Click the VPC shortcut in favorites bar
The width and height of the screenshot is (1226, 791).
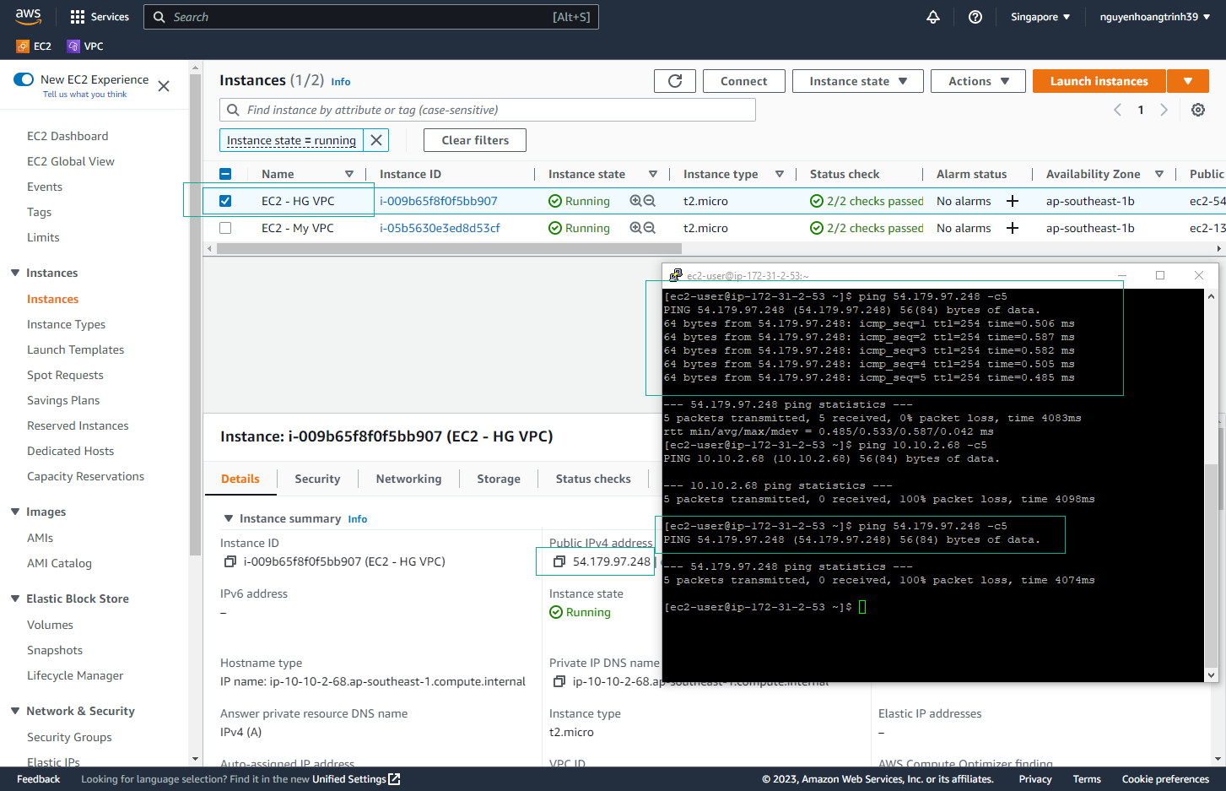pyautogui.click(x=85, y=46)
